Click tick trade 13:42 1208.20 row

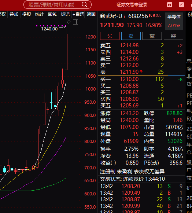point(141,186)
